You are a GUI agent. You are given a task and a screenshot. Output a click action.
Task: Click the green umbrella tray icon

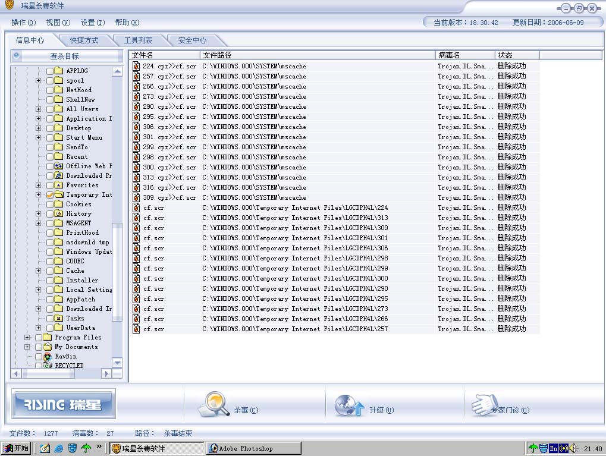click(533, 448)
